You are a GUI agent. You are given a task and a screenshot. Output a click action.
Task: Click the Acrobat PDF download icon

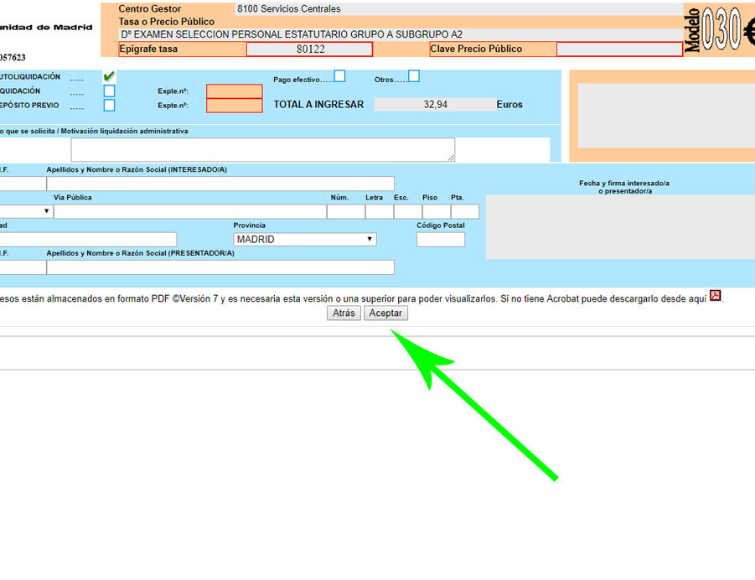715,295
